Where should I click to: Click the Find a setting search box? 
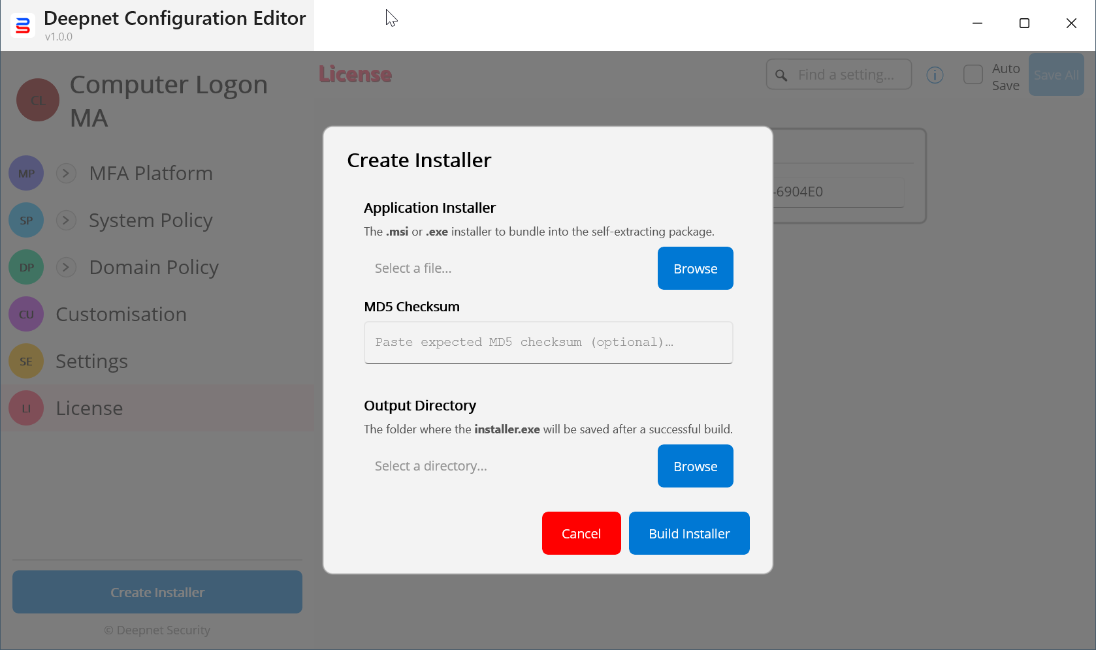(x=846, y=74)
